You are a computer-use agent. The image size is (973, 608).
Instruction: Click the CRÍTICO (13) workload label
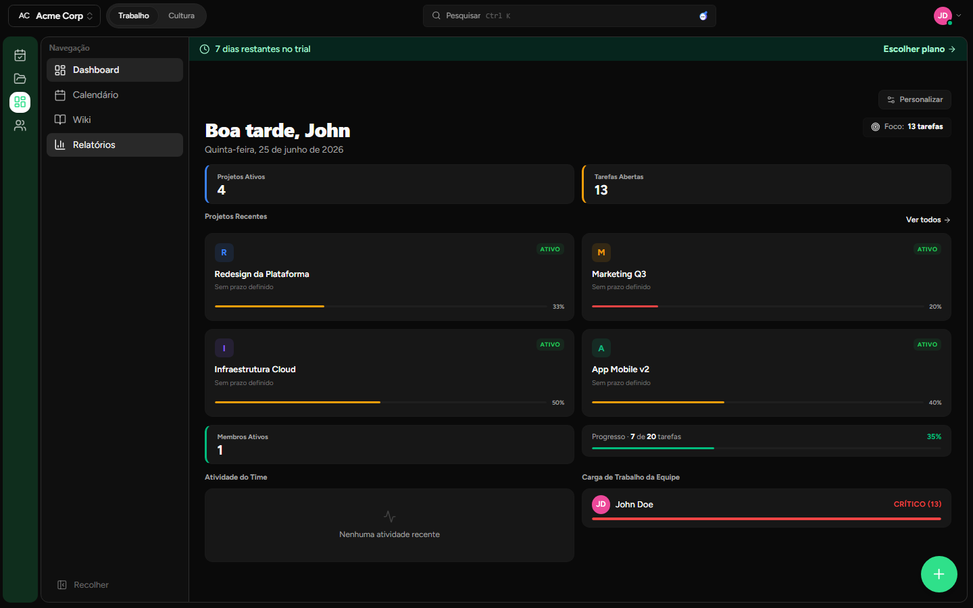tap(918, 505)
